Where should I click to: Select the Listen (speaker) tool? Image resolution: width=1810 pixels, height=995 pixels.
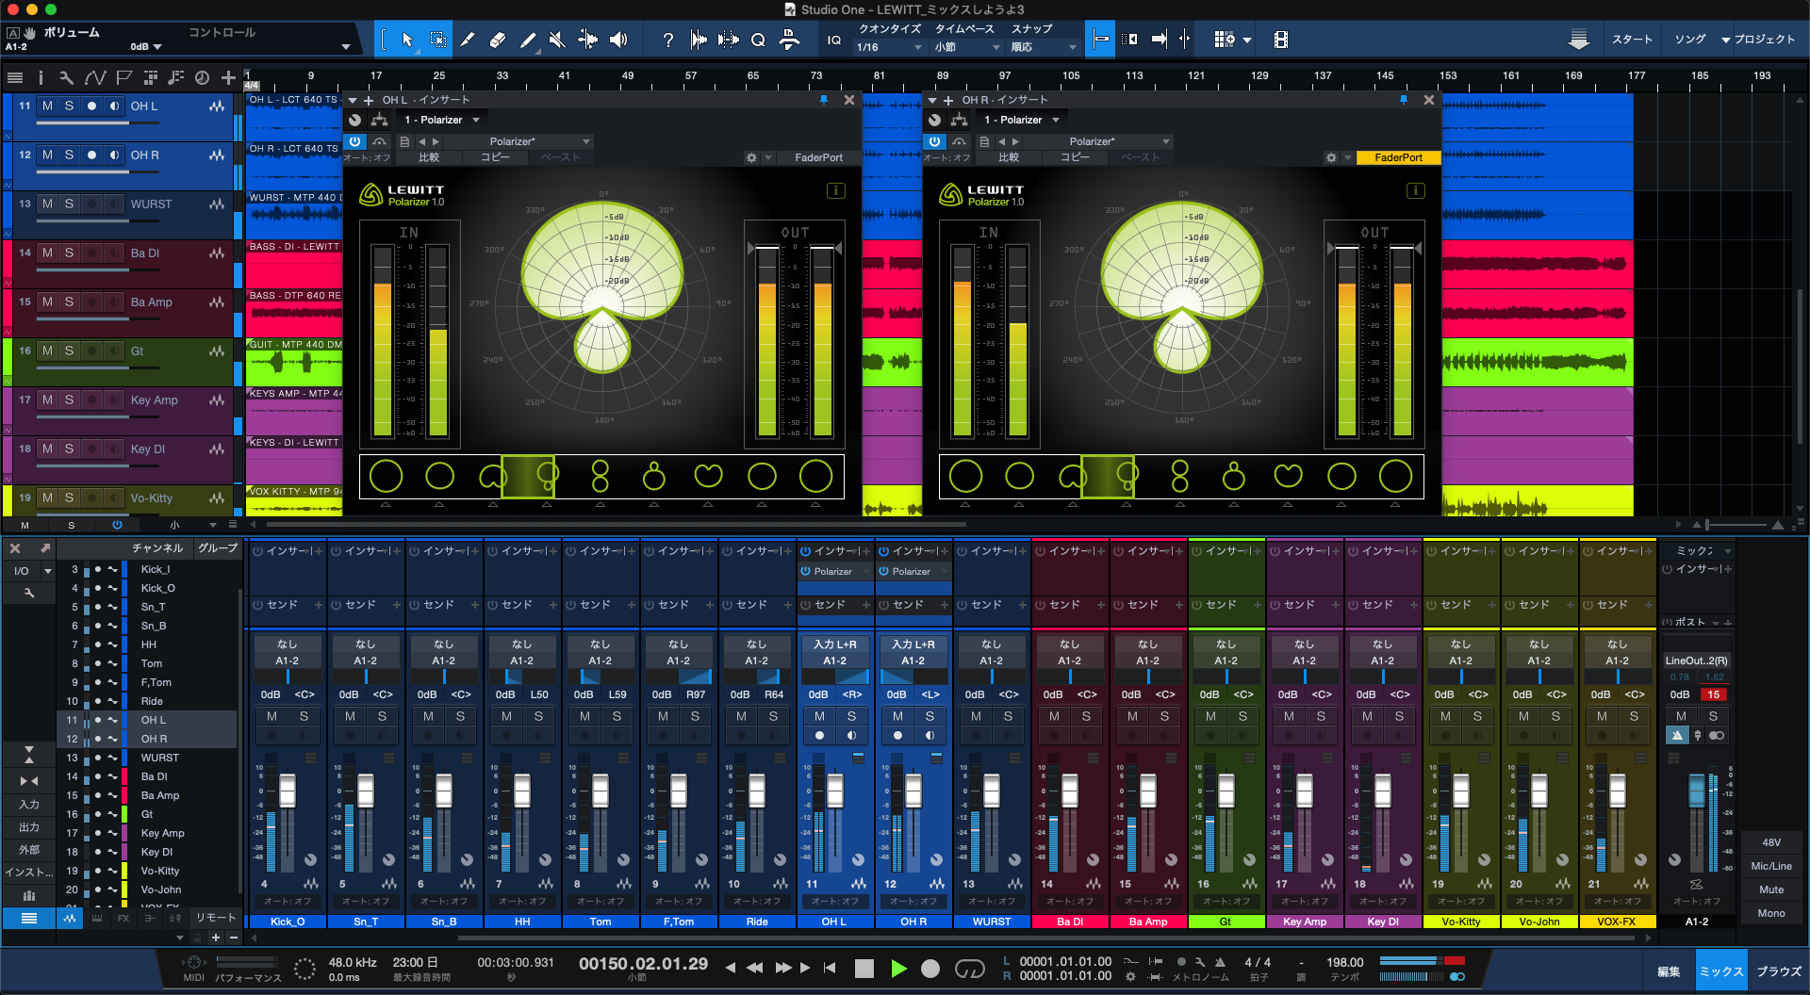tap(618, 40)
